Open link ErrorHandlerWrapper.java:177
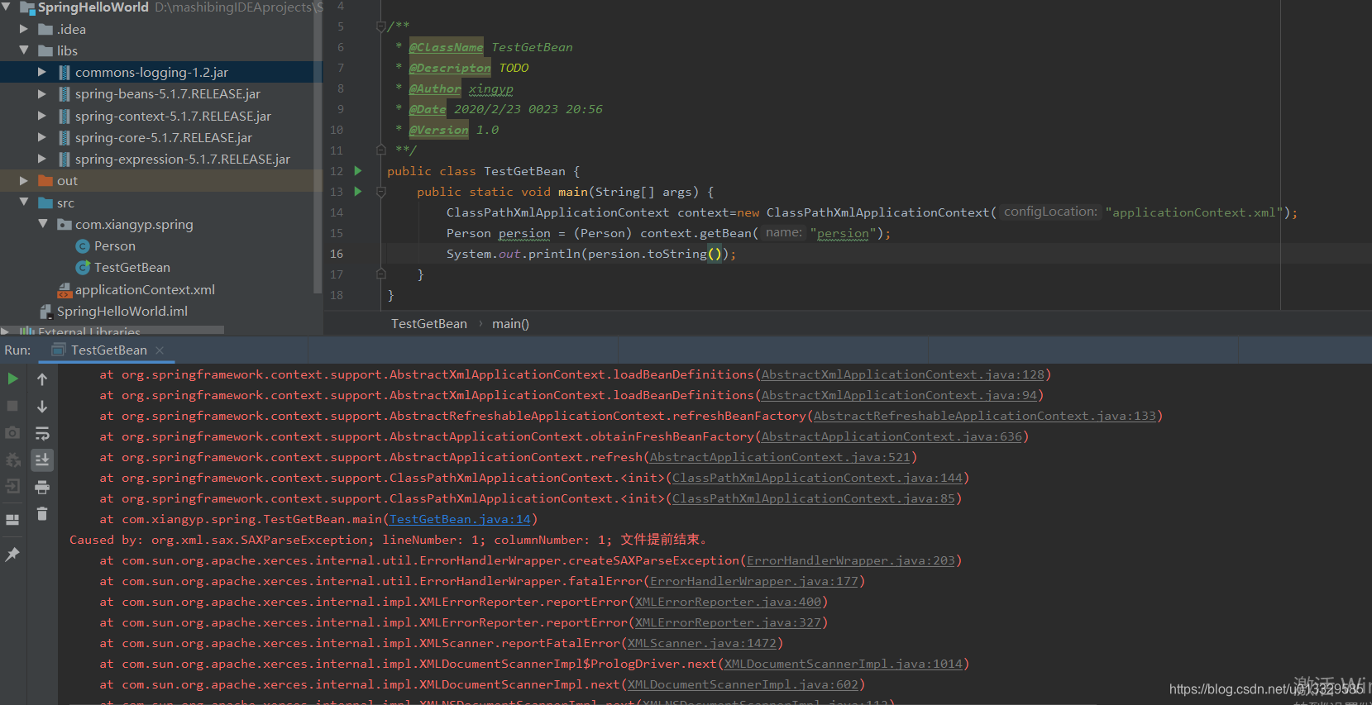Viewport: 1372px width, 705px height. coord(754,581)
